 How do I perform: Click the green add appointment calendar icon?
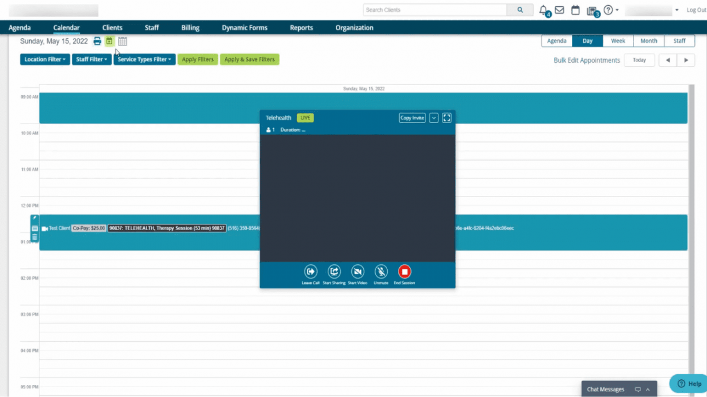[109, 41]
